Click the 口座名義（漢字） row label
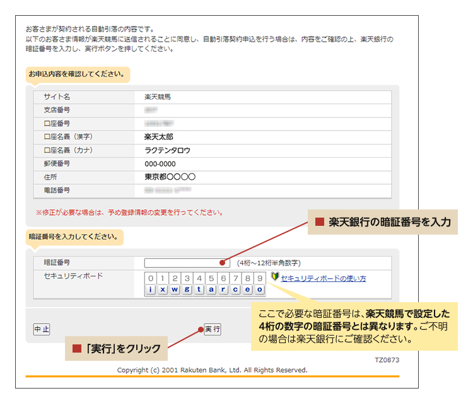Screen dimensions: 473x410 (x=68, y=137)
